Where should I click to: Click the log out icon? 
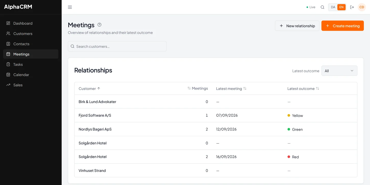click(352, 7)
